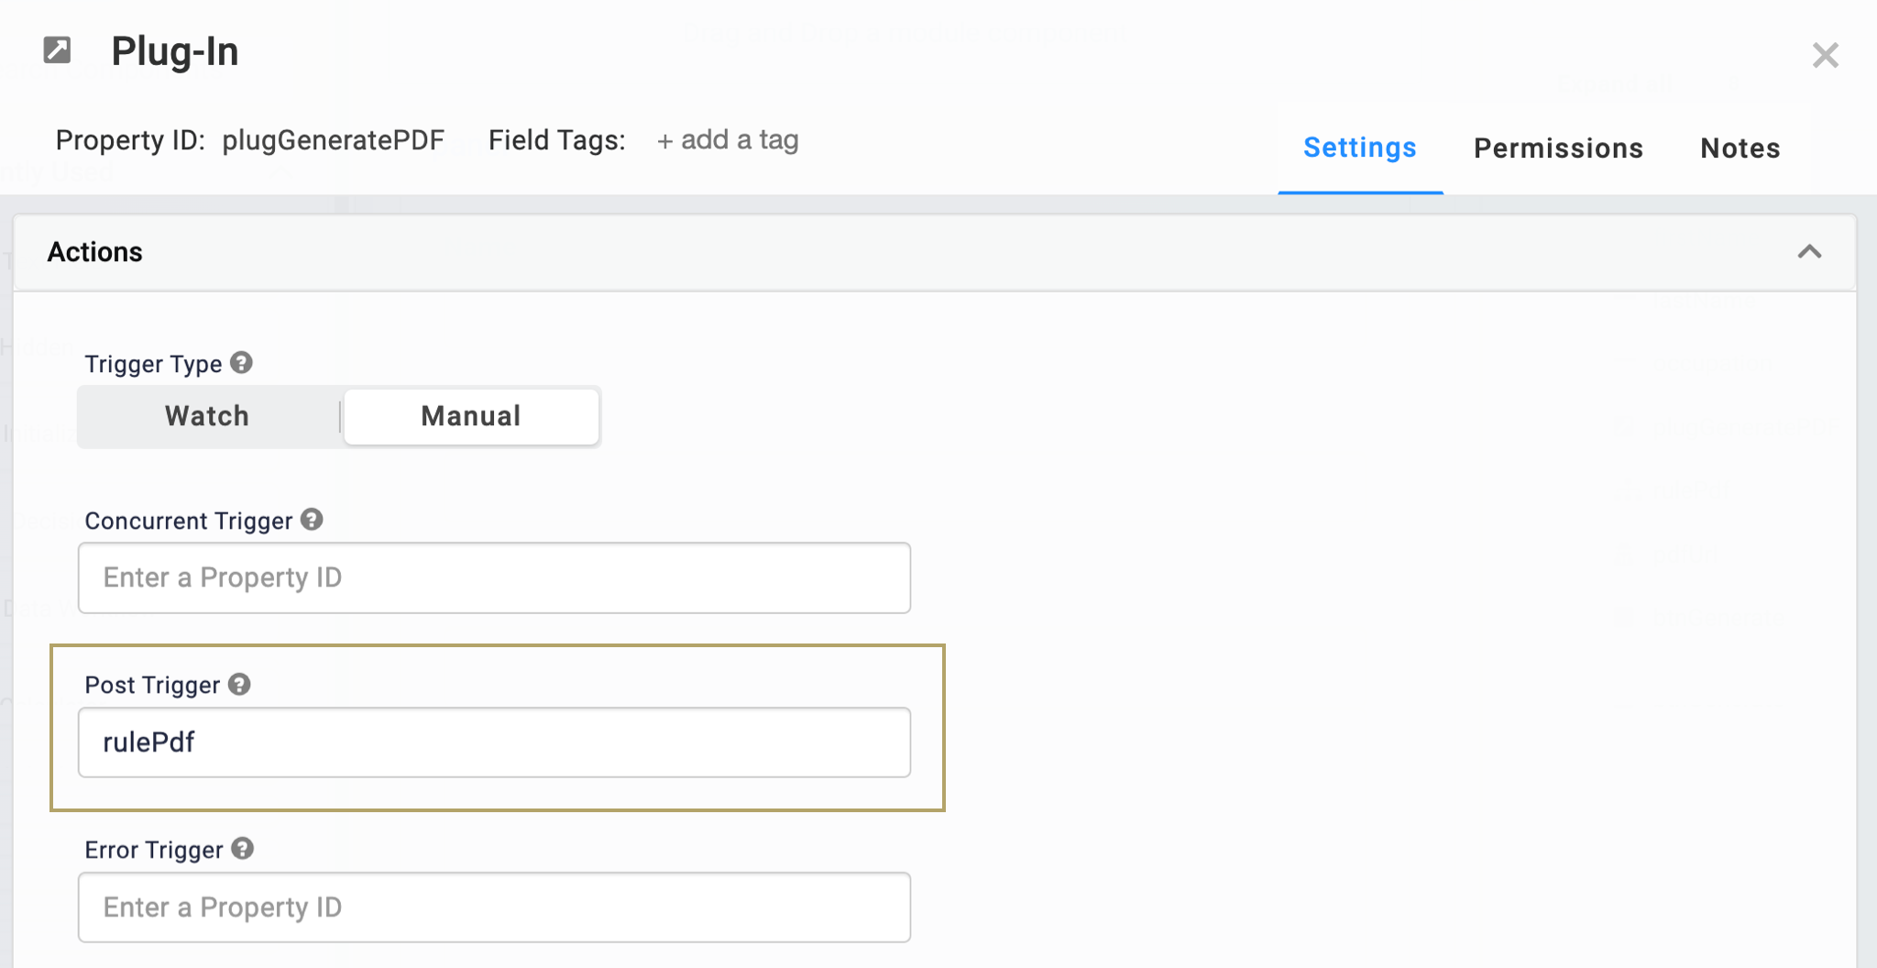Switch to the Notes tab
1877x968 pixels.
click(x=1740, y=148)
